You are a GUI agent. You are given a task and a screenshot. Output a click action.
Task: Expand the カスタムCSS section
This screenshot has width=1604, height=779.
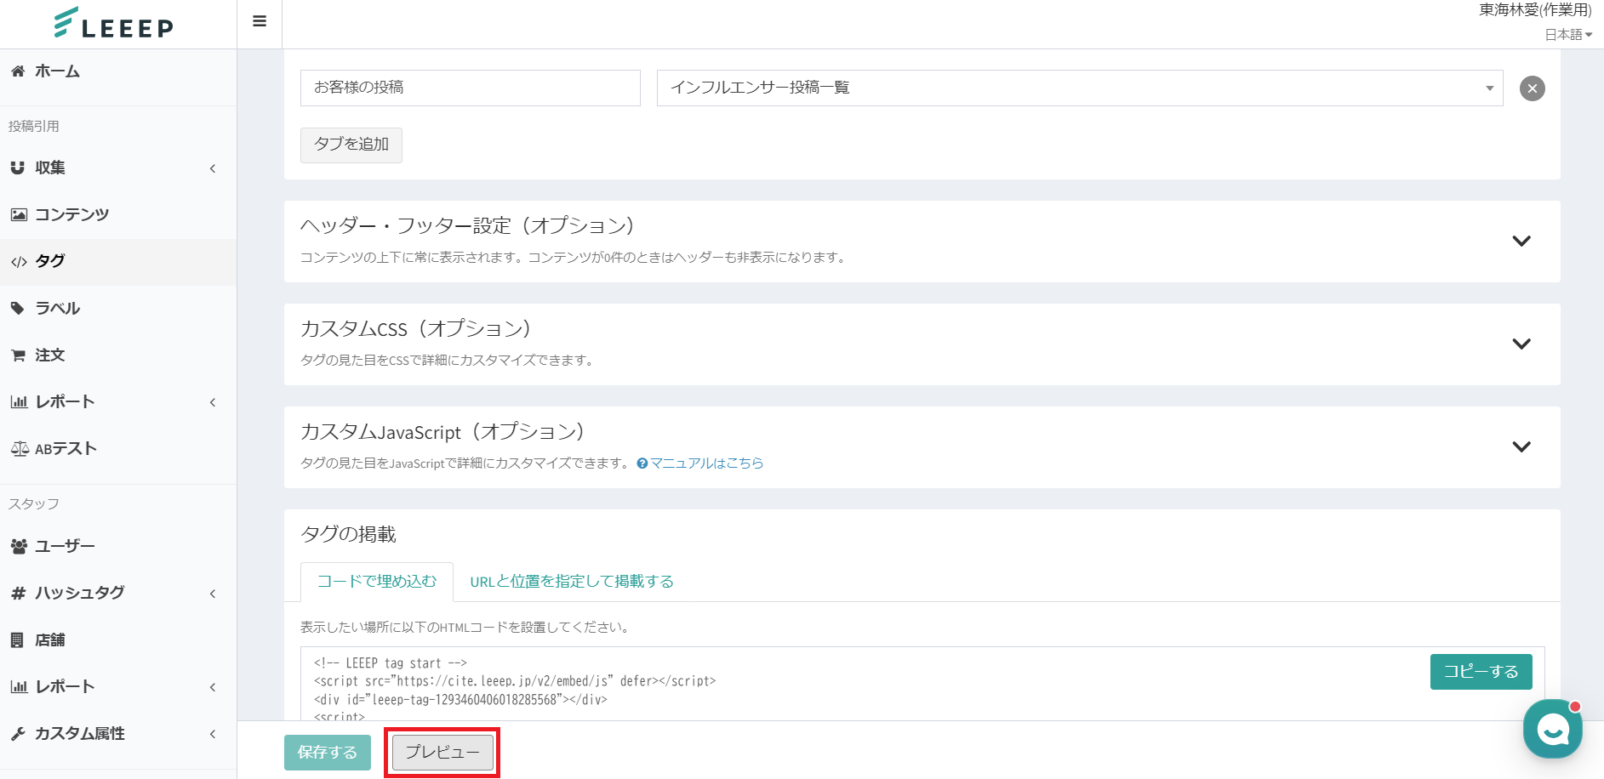pos(1521,344)
